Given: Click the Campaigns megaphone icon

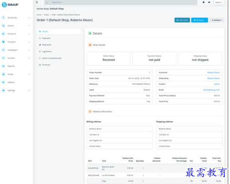Looking at the screenshot, I should 3,50.
